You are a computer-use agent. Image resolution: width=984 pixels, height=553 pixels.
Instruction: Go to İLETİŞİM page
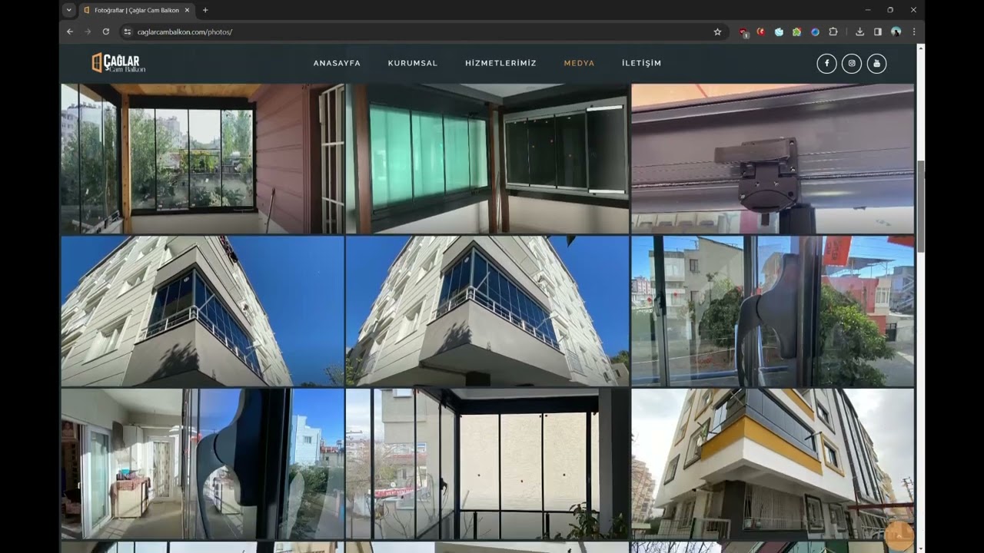(642, 63)
